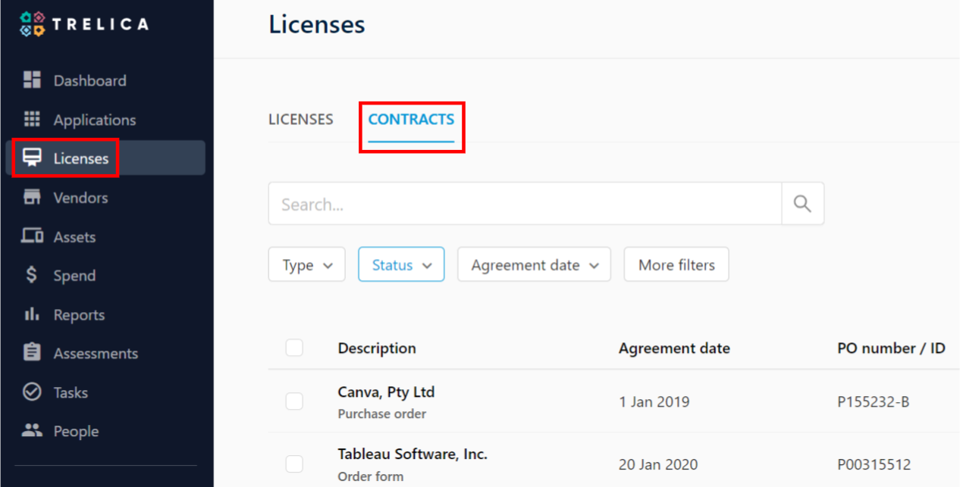Viewport: 960px width, 487px height.
Task: Open the Canva, Pty Ltd contract
Action: [386, 392]
